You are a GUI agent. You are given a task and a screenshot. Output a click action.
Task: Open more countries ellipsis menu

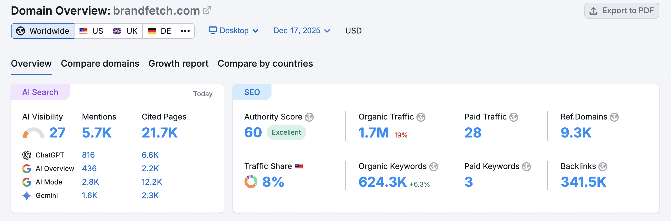[x=185, y=31]
